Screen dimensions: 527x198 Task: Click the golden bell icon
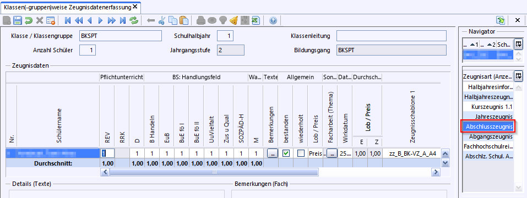coord(233,20)
